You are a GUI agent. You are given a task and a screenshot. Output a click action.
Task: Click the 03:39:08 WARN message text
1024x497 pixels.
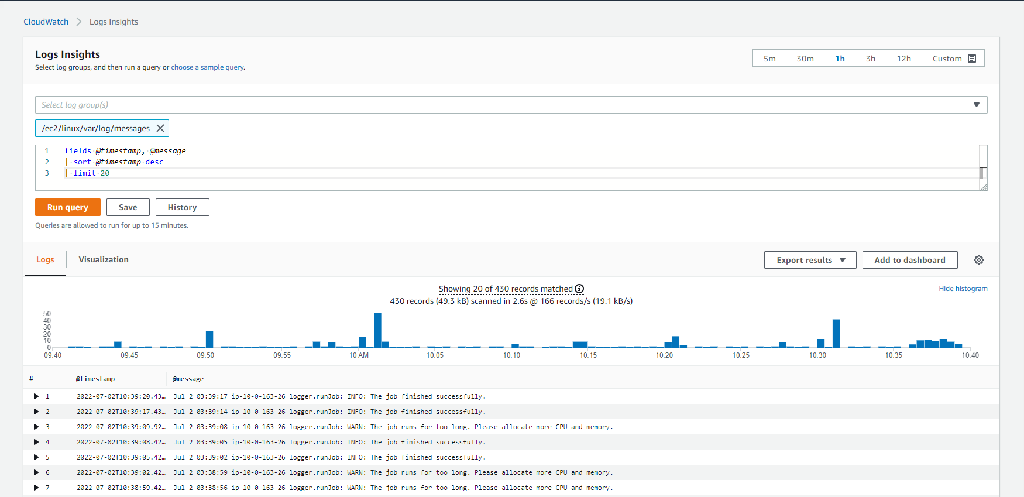click(393, 427)
